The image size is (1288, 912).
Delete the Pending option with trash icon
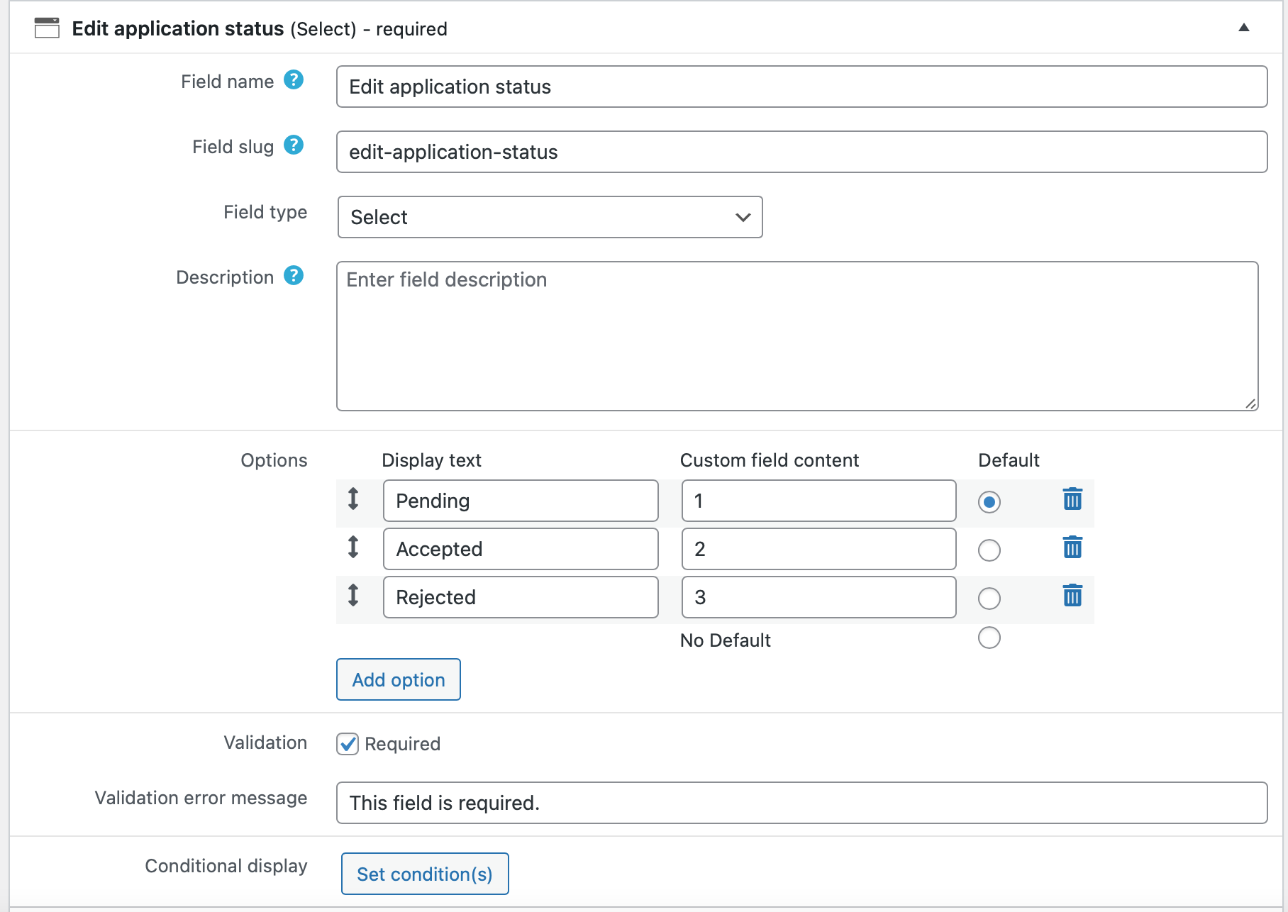[1072, 499]
